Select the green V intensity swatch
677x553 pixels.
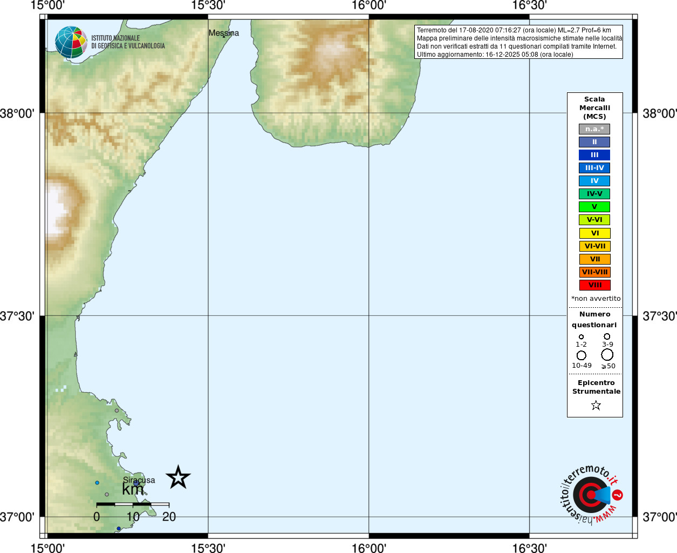click(x=594, y=207)
